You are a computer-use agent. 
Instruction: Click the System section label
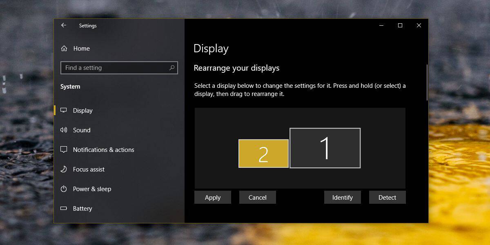point(70,87)
